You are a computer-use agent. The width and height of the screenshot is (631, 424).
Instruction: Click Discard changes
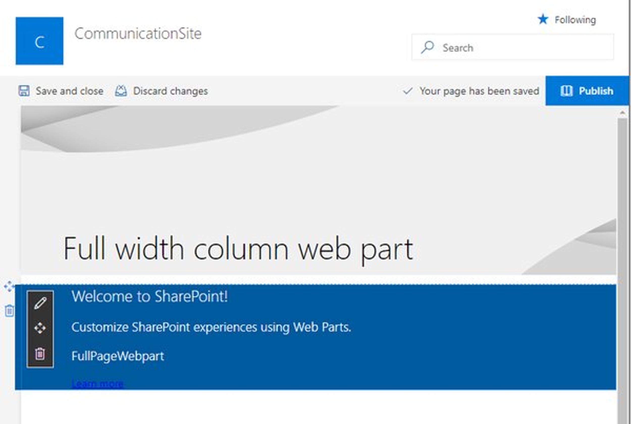click(162, 91)
